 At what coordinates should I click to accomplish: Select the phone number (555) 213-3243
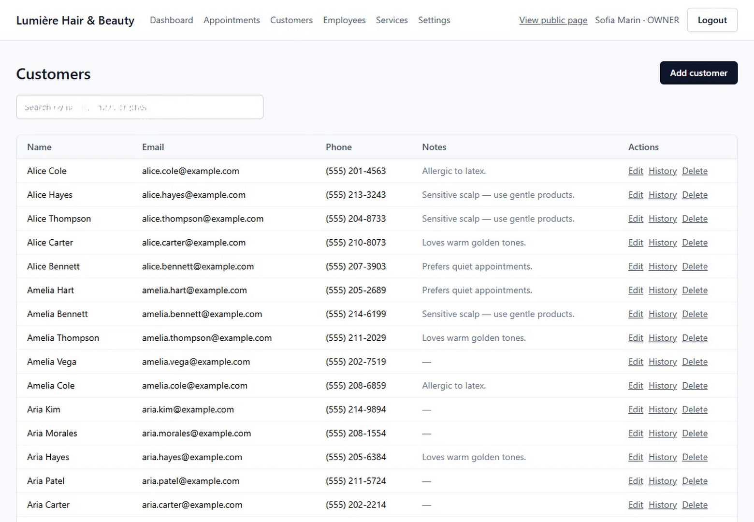click(x=356, y=195)
